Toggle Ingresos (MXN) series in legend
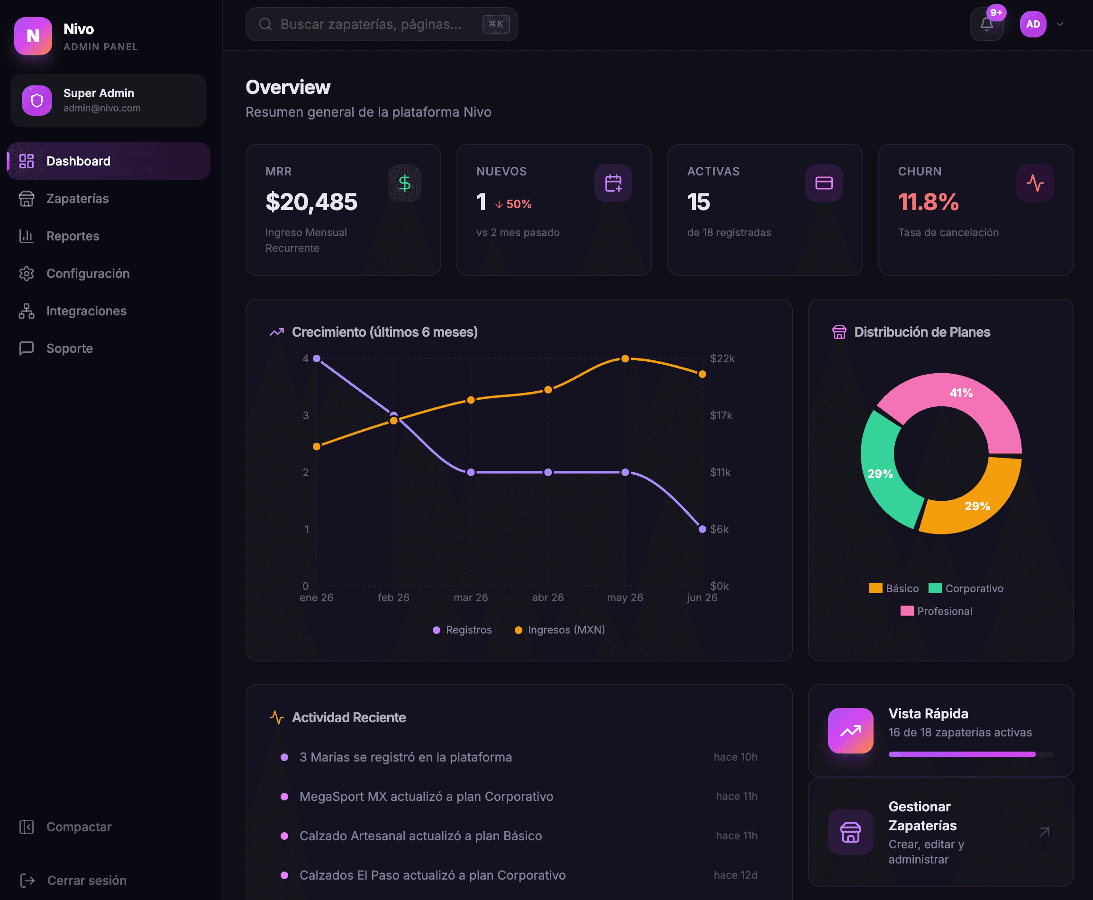This screenshot has width=1093, height=900. [x=560, y=629]
